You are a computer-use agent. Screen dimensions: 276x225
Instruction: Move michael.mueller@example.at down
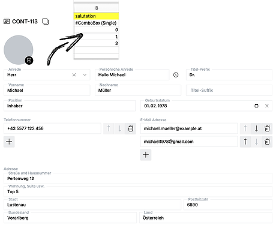coord(256,128)
